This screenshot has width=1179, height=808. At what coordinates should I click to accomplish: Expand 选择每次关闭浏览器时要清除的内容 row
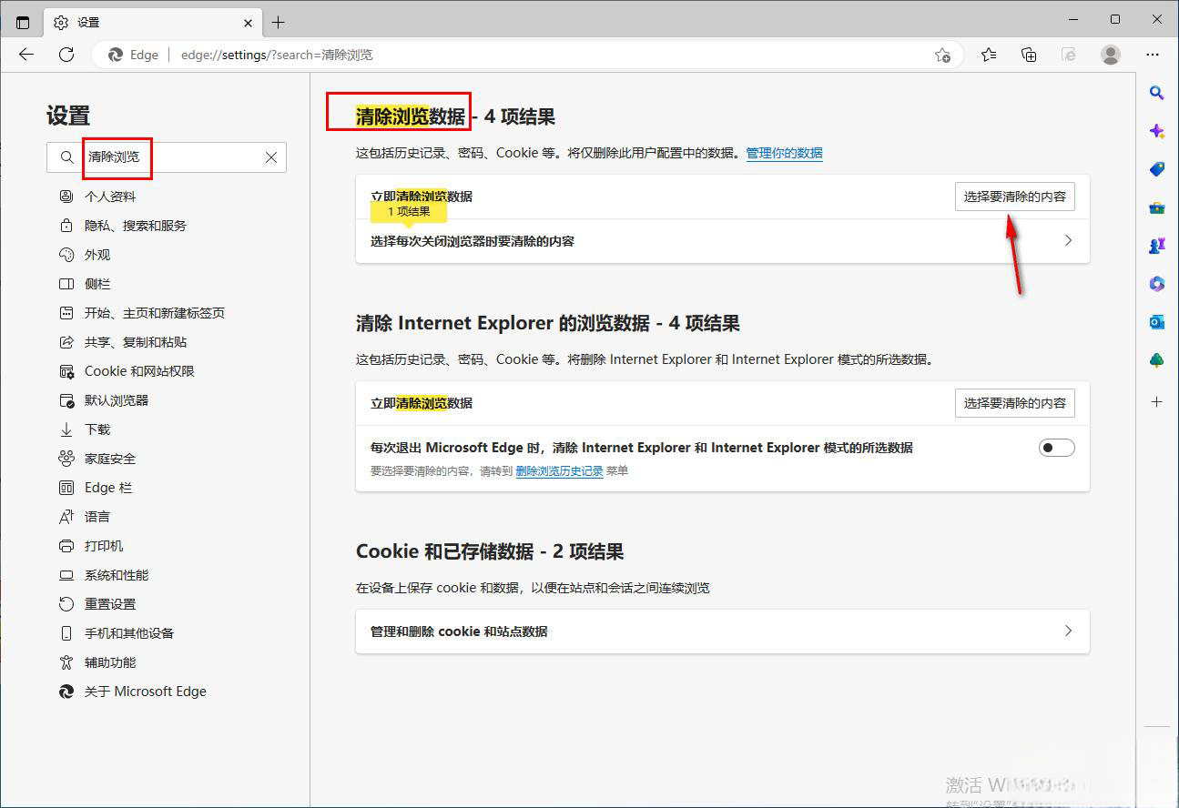723,241
